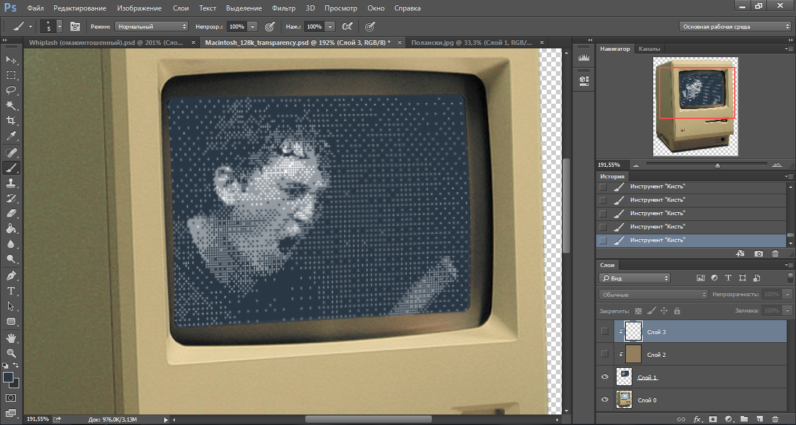796x425 pixels.
Task: Select the Path Selection tool
Action: [x=11, y=306]
